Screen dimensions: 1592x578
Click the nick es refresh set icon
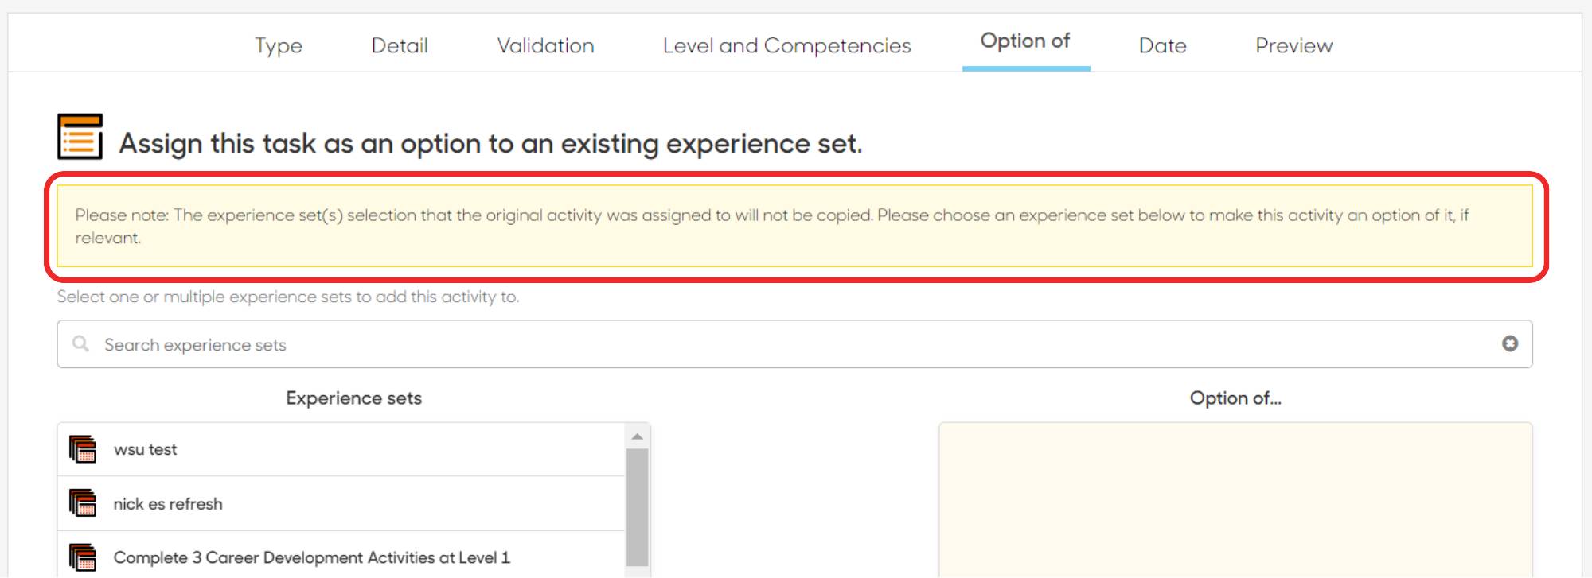[83, 503]
